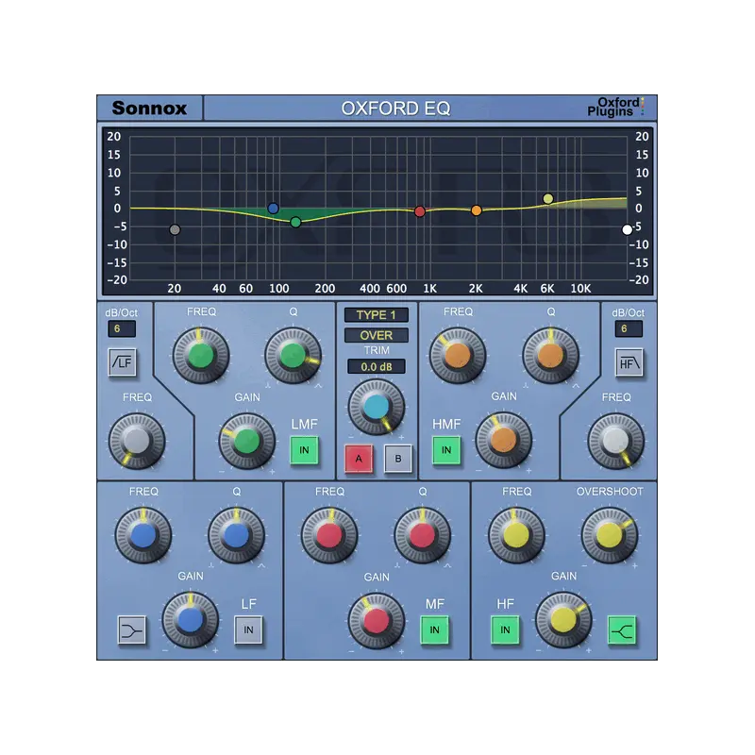Select the orange HMF node on graph
The height and width of the screenshot is (755, 755).
477,210
